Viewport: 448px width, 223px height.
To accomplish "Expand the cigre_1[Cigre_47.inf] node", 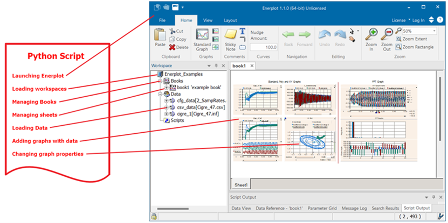I will click(166, 114).
